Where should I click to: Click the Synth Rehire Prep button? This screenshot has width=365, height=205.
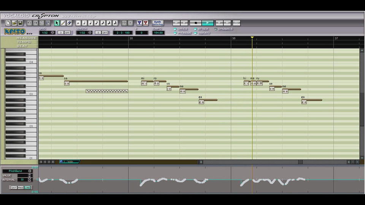tap(158, 23)
